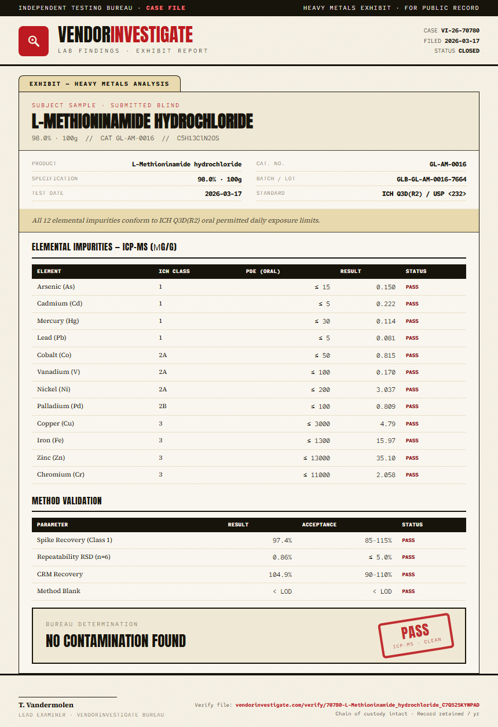Click Spike Recovery result 97.4%
498x727 pixels.
(282, 540)
